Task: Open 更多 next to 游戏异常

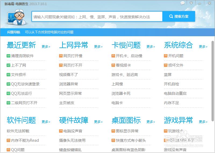Action: [203, 122]
